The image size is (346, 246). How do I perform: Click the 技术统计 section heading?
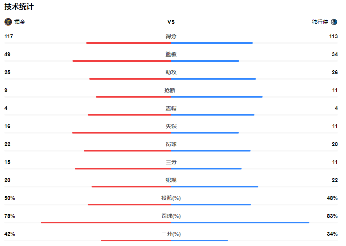tap(19, 7)
